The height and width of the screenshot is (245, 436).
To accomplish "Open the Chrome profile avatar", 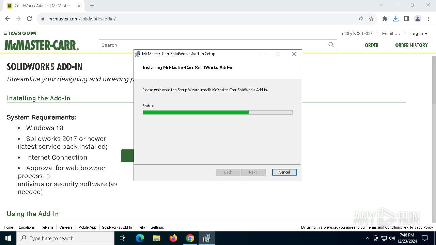I will point(418,19).
